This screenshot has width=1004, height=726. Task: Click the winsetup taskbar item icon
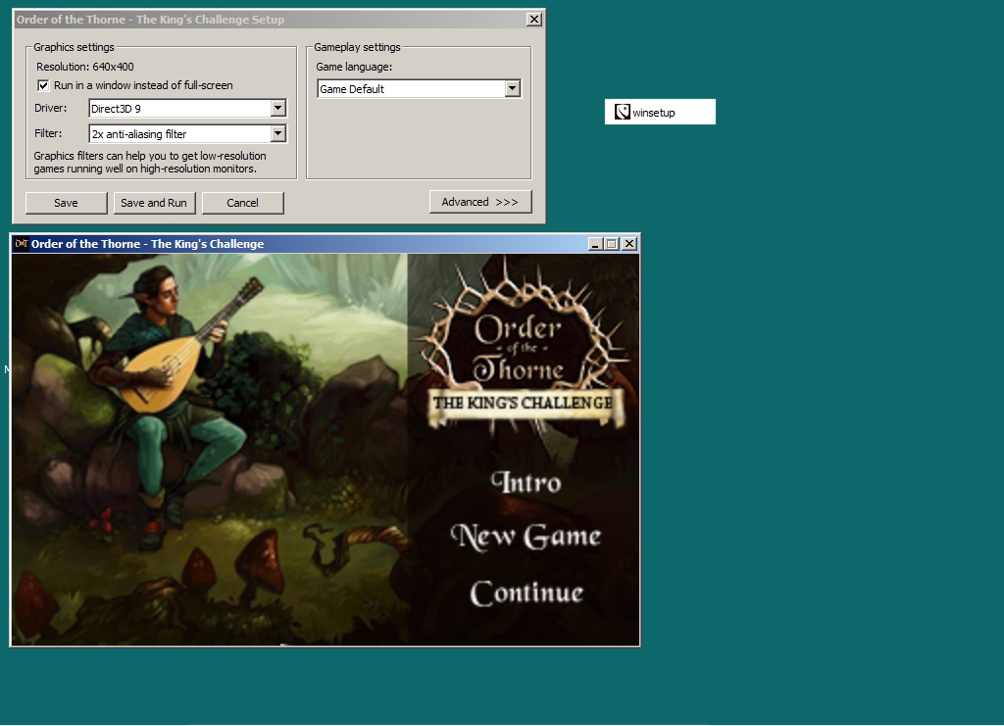pos(622,112)
